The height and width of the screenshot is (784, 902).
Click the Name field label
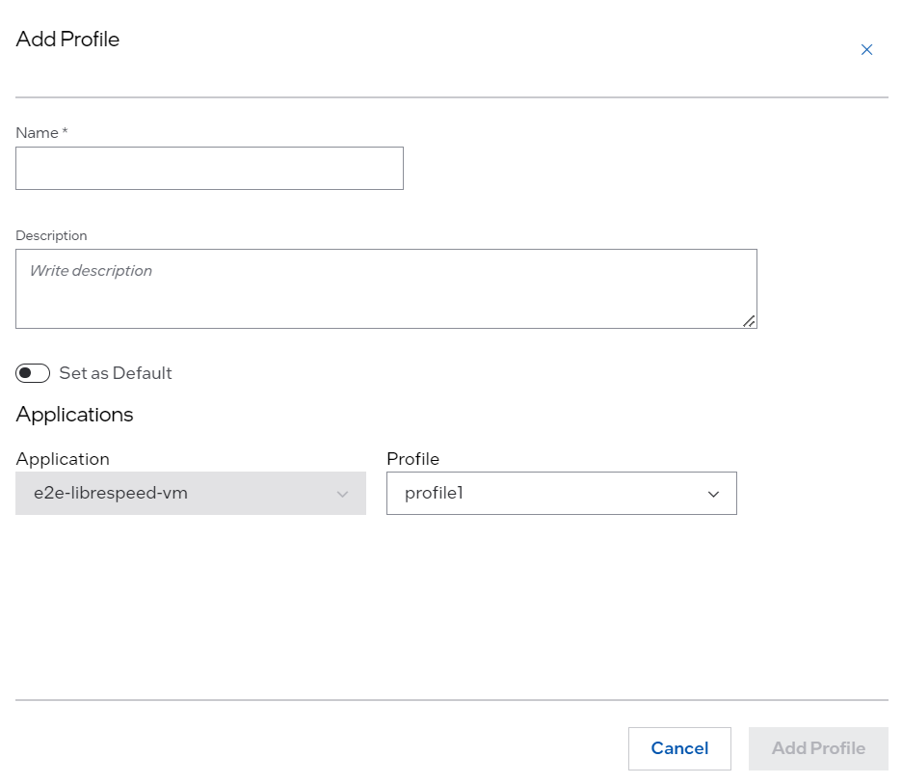37,133
